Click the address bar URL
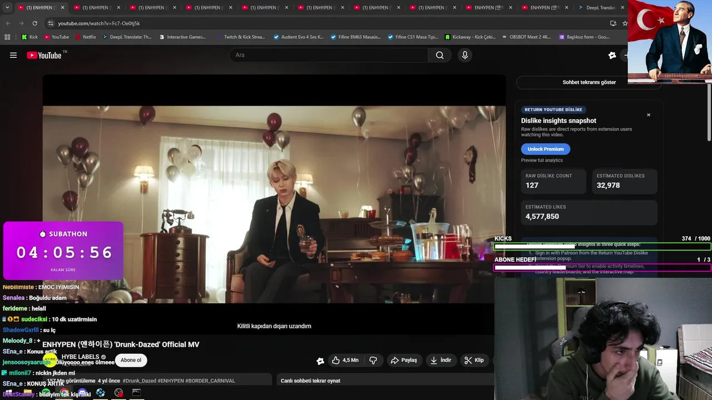The height and width of the screenshot is (400, 712). 99,23
